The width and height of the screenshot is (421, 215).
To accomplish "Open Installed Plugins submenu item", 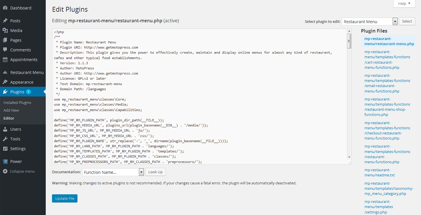I will point(17,103).
